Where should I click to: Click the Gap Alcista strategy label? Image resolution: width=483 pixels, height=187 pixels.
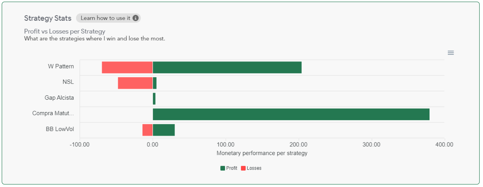(59, 98)
